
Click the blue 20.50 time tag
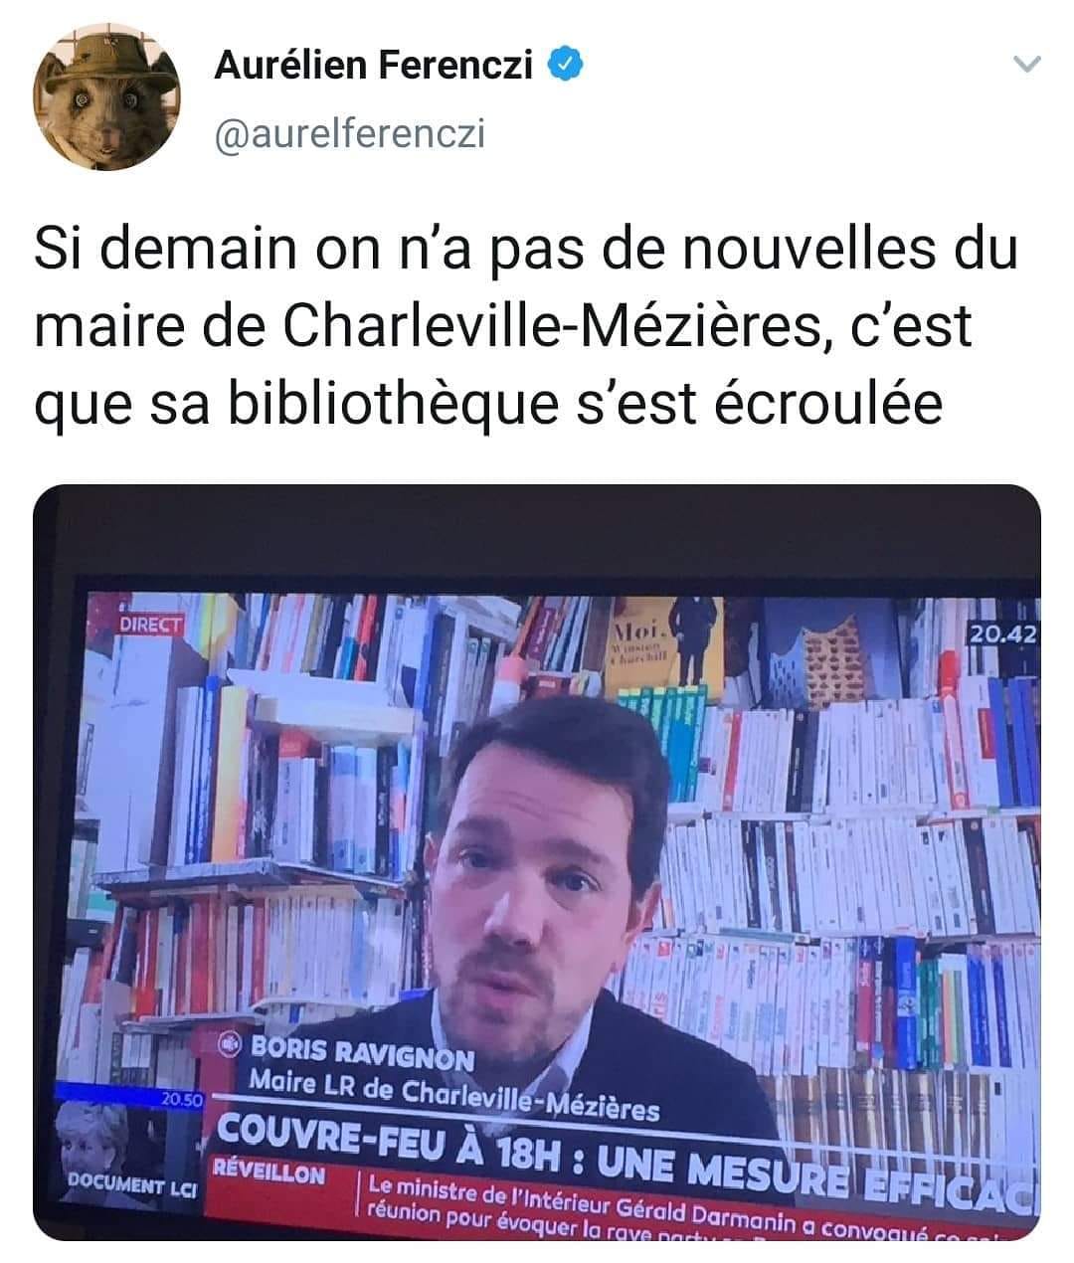pos(181,1099)
